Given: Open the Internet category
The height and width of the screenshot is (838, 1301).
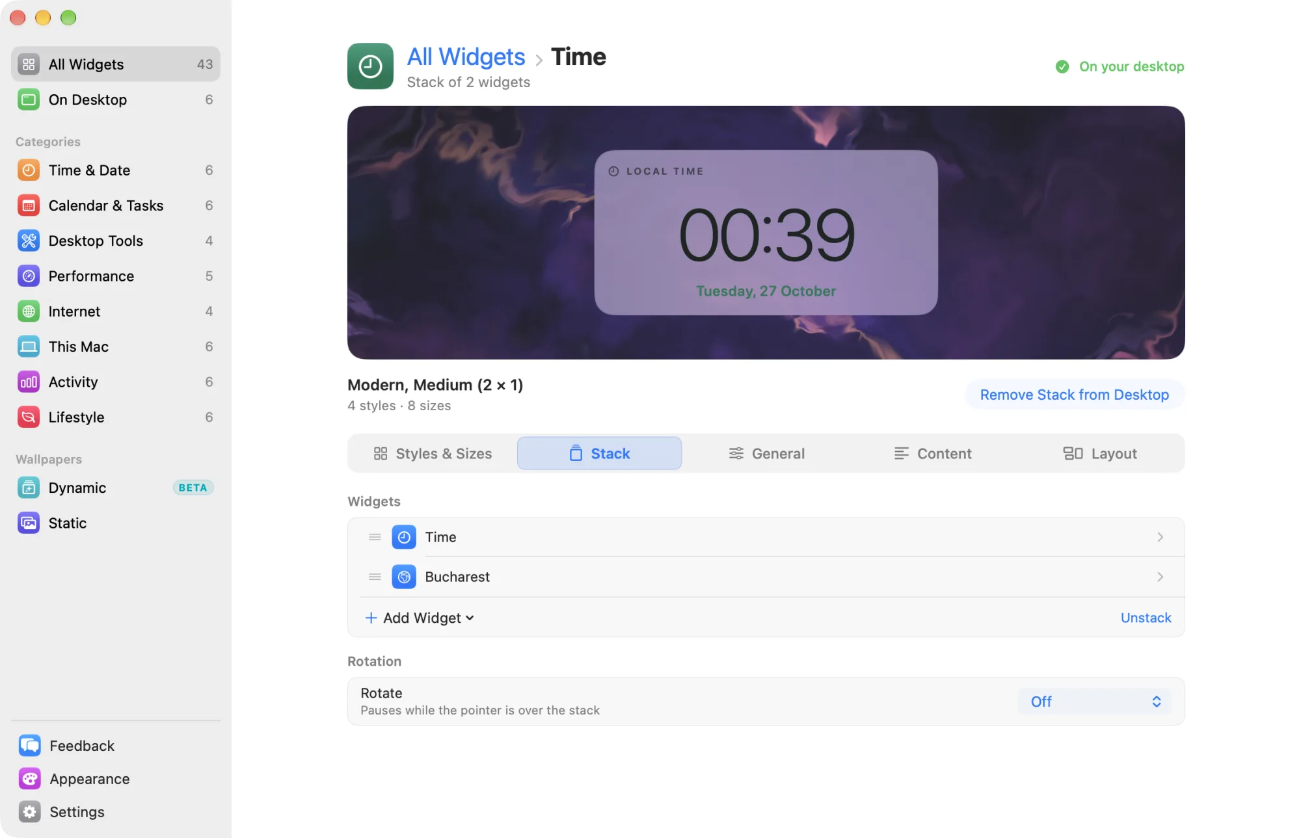Looking at the screenshot, I should (115, 311).
